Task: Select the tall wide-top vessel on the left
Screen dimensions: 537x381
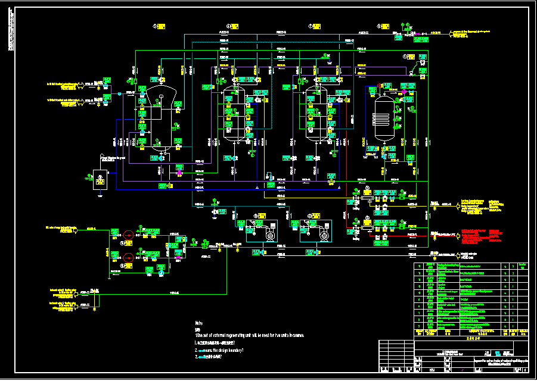Action: coord(162,118)
